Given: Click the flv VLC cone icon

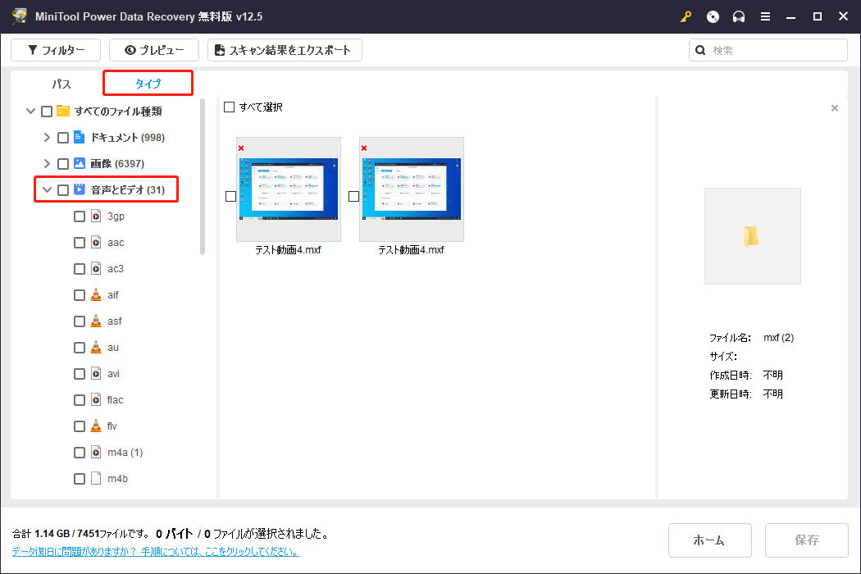Looking at the screenshot, I should click(x=96, y=426).
